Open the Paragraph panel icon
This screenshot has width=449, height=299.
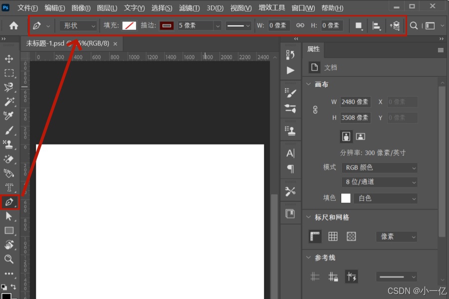(290, 169)
